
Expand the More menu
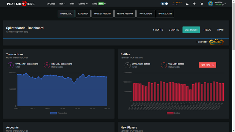(99, 4)
